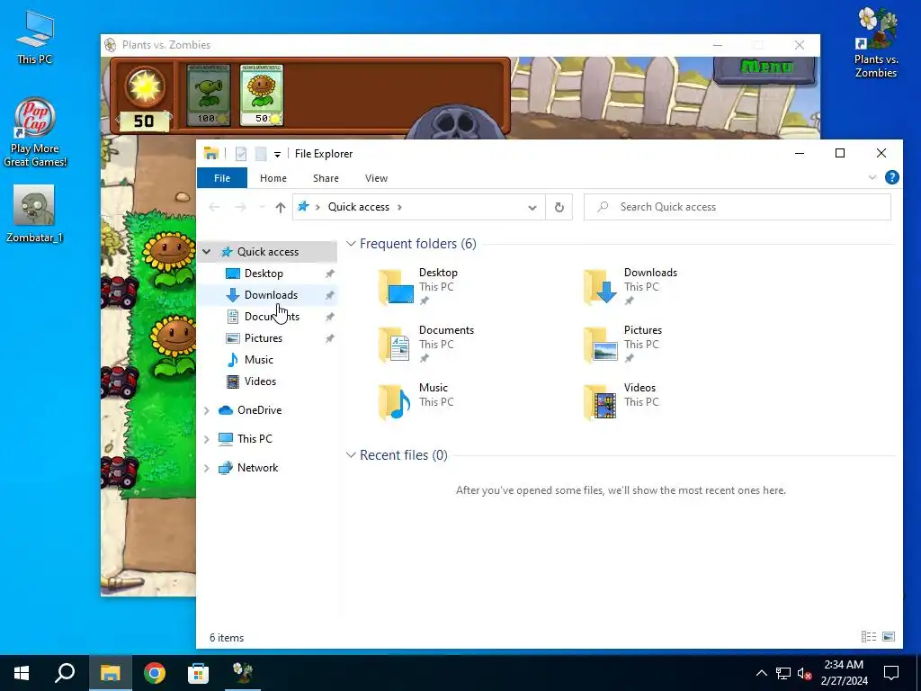Select Downloads frequent folder icon
This screenshot has height=691, width=921.
(x=600, y=287)
